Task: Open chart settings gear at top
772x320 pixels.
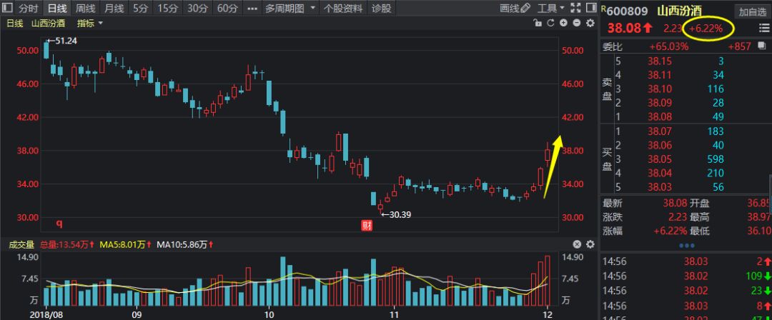Action: [x=590, y=23]
